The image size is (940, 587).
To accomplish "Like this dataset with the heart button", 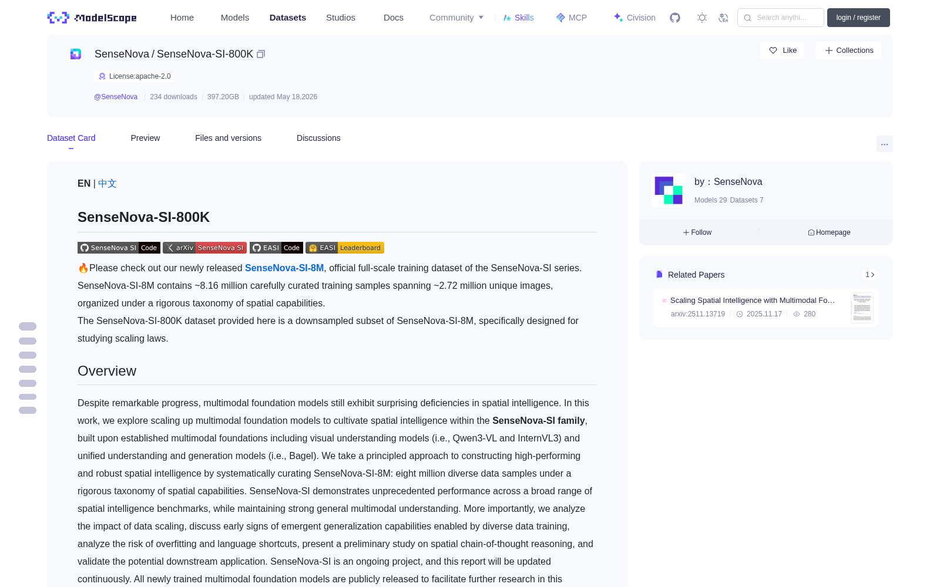I will [783, 50].
